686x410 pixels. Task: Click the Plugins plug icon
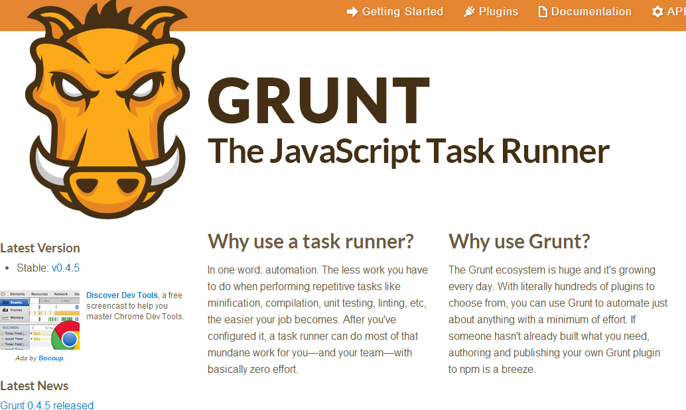(470, 12)
